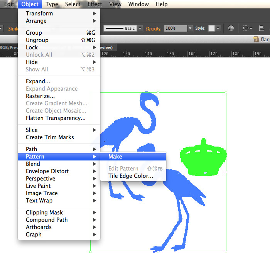Screen dimensions: 270x270
Task: Choose Group from the Object menu
Action: pyautogui.click(x=34, y=33)
